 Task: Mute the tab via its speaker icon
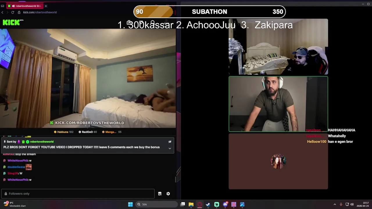pos(13,6)
